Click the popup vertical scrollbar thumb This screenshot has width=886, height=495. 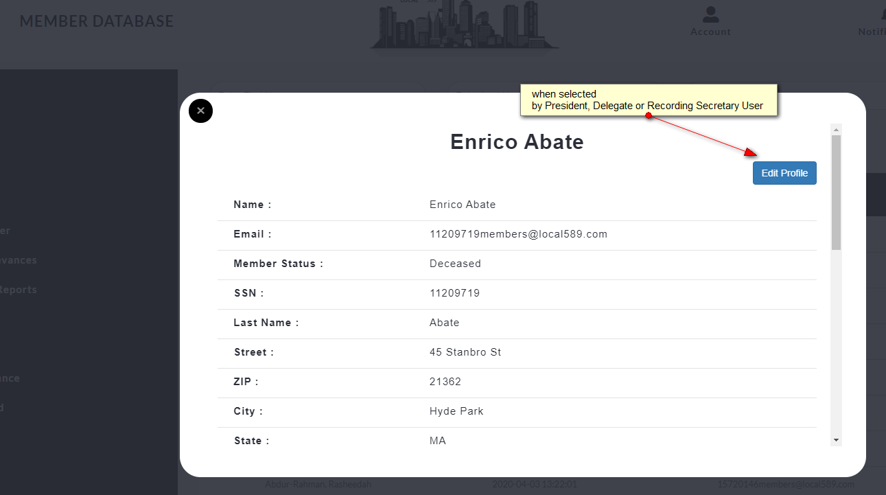click(x=836, y=192)
